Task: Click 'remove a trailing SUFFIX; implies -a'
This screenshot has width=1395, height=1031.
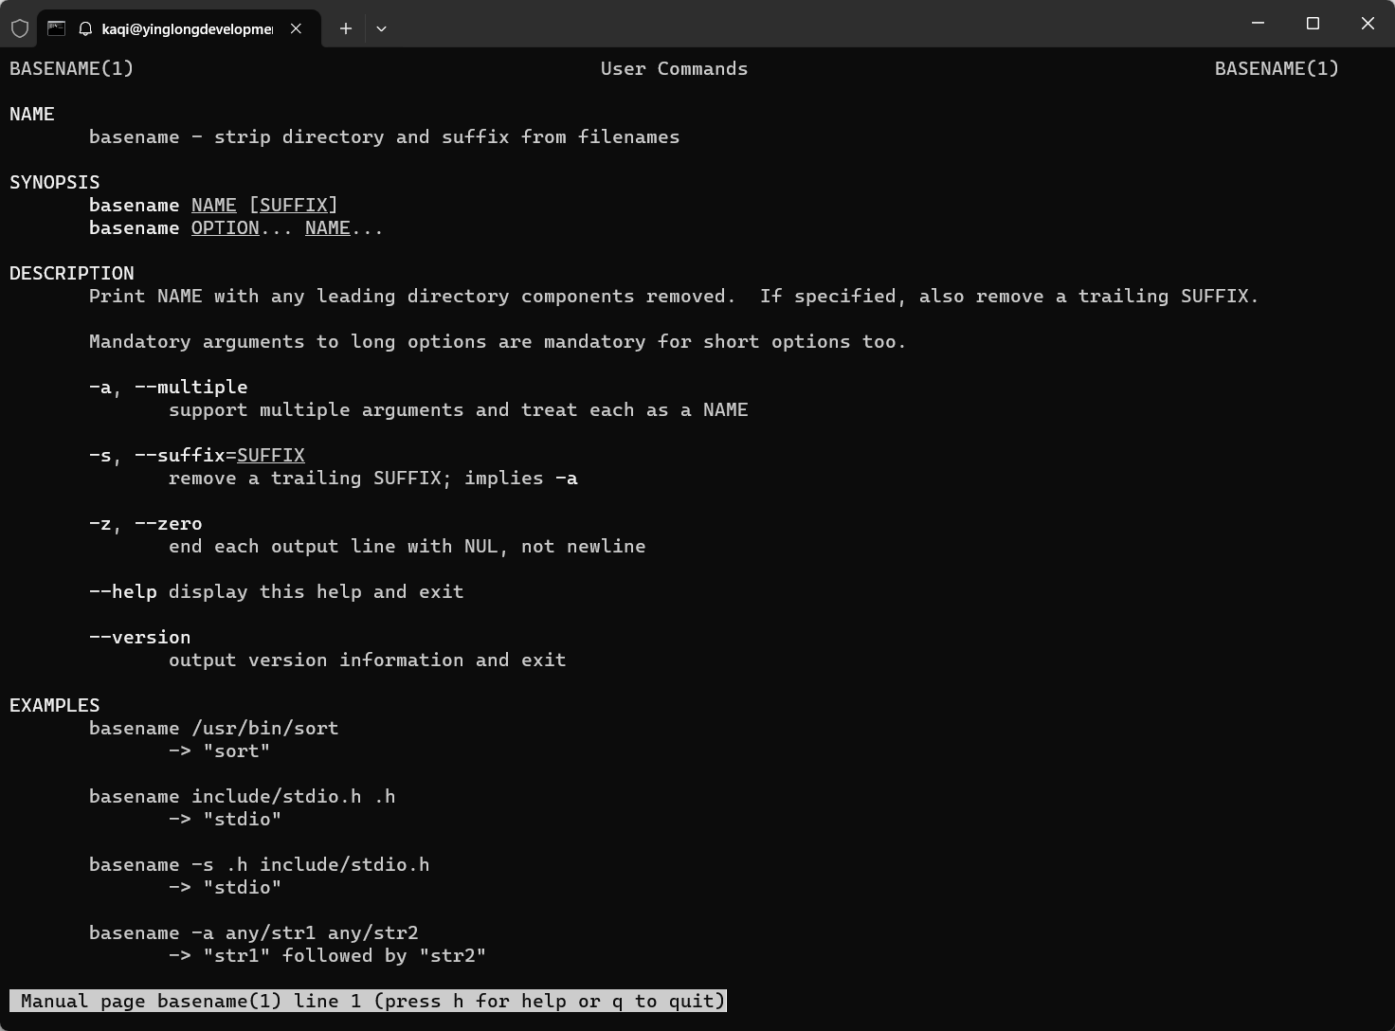Action: 373,478
